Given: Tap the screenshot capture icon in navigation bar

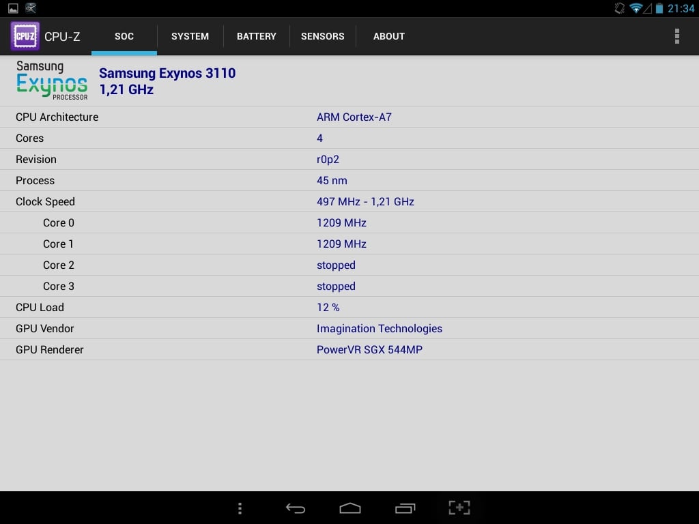Looking at the screenshot, I should point(459,508).
